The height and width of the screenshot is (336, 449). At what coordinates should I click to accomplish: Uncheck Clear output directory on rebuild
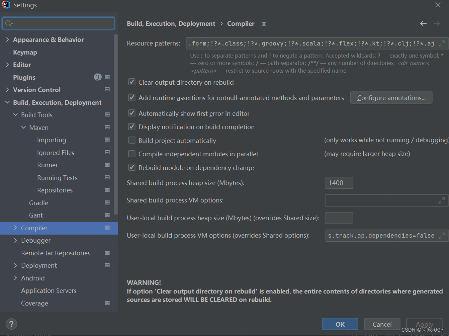(132, 82)
